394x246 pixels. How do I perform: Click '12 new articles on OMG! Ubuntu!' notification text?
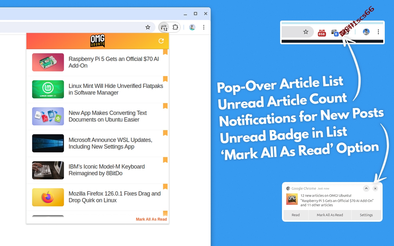tap(326, 196)
